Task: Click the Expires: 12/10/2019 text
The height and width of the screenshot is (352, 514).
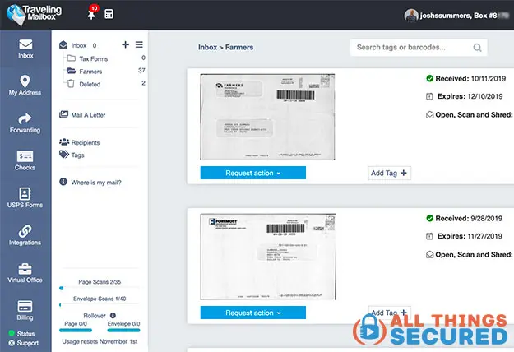Action: click(470, 96)
